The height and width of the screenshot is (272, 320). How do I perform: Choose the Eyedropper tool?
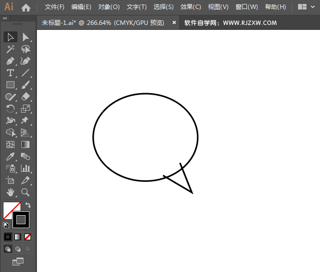pyautogui.click(x=10, y=156)
